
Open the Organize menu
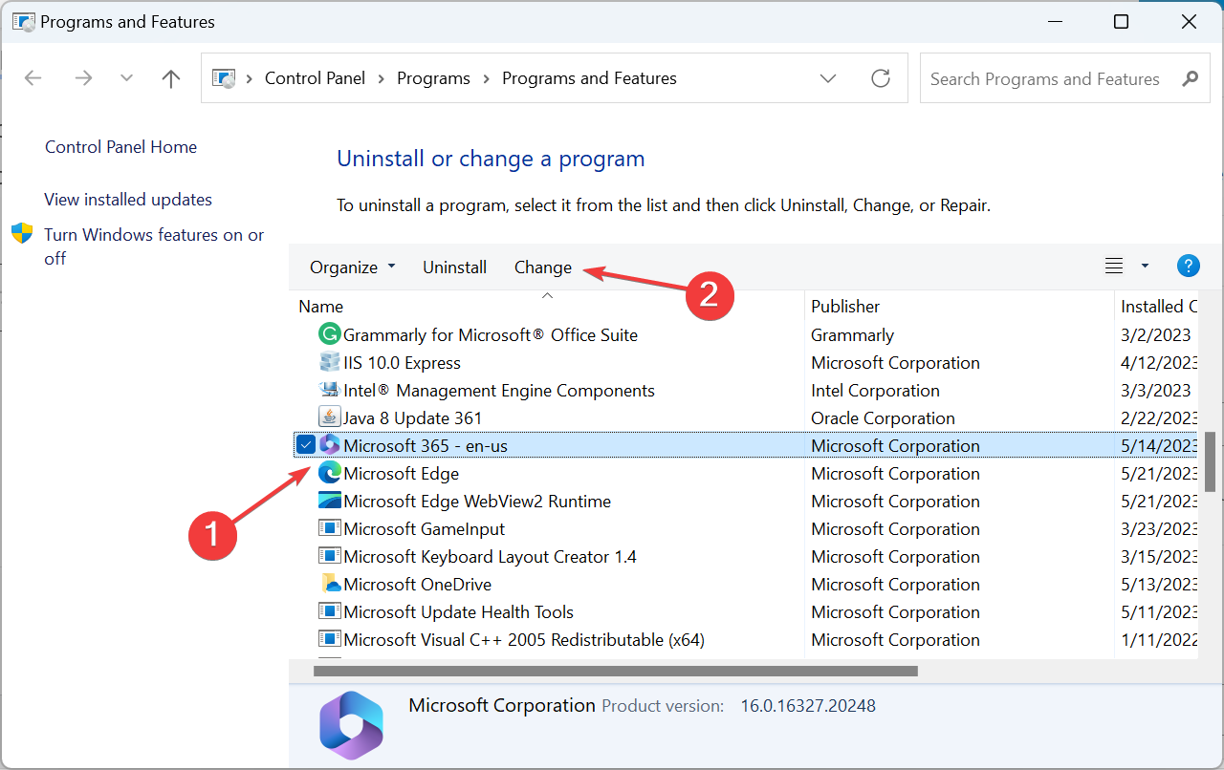[352, 267]
